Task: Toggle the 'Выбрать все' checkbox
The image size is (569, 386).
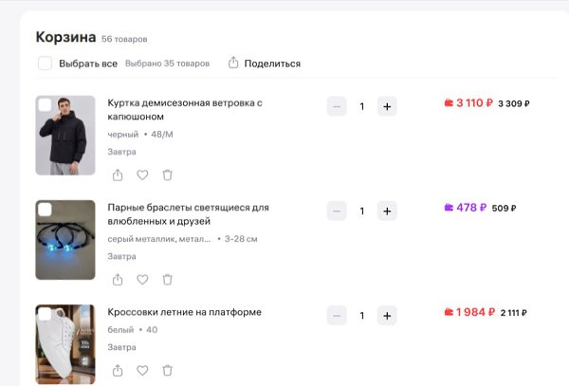Action: 45,64
